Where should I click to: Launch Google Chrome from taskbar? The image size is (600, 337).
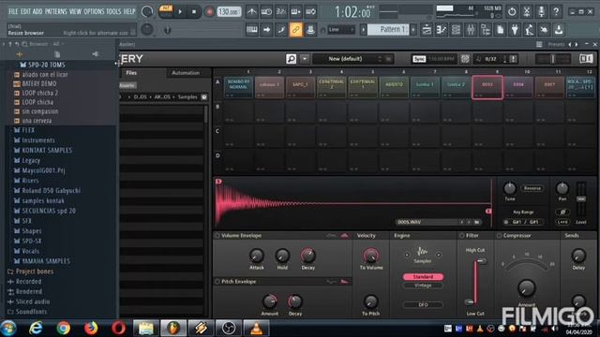64,328
